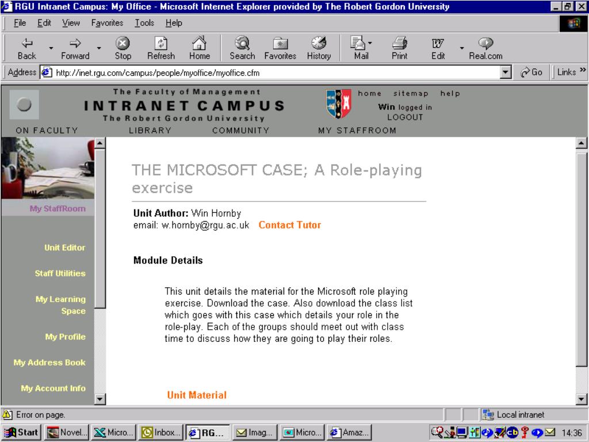Open Unit Editor in the sidebar

[64, 247]
